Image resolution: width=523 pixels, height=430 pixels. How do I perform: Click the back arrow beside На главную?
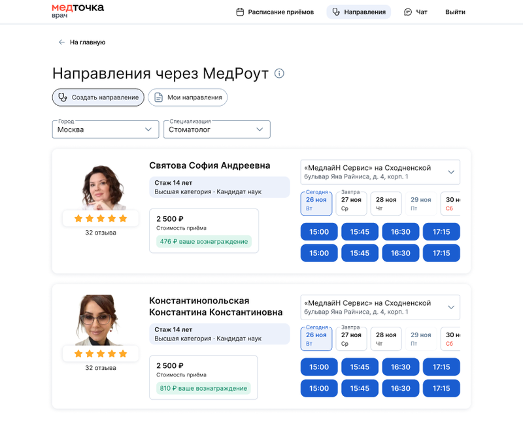[61, 41]
